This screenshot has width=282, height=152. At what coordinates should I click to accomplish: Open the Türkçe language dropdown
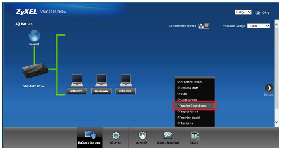click(x=243, y=12)
